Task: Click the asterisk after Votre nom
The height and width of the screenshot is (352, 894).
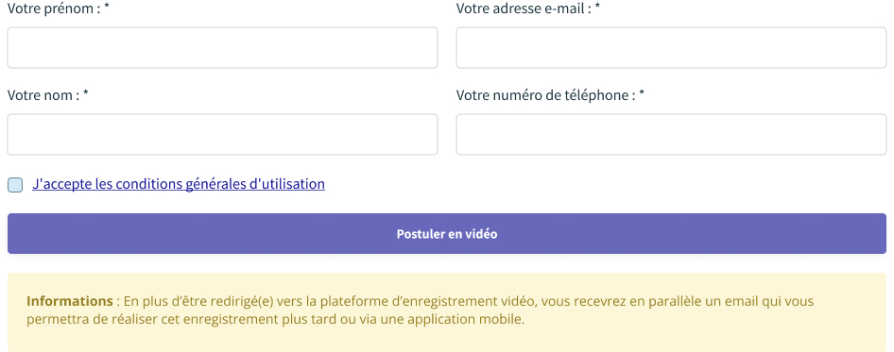Action: (86, 94)
